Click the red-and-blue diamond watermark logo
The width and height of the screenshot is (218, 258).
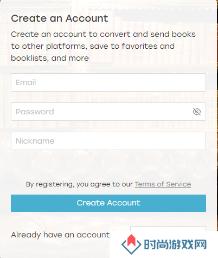[131, 244]
